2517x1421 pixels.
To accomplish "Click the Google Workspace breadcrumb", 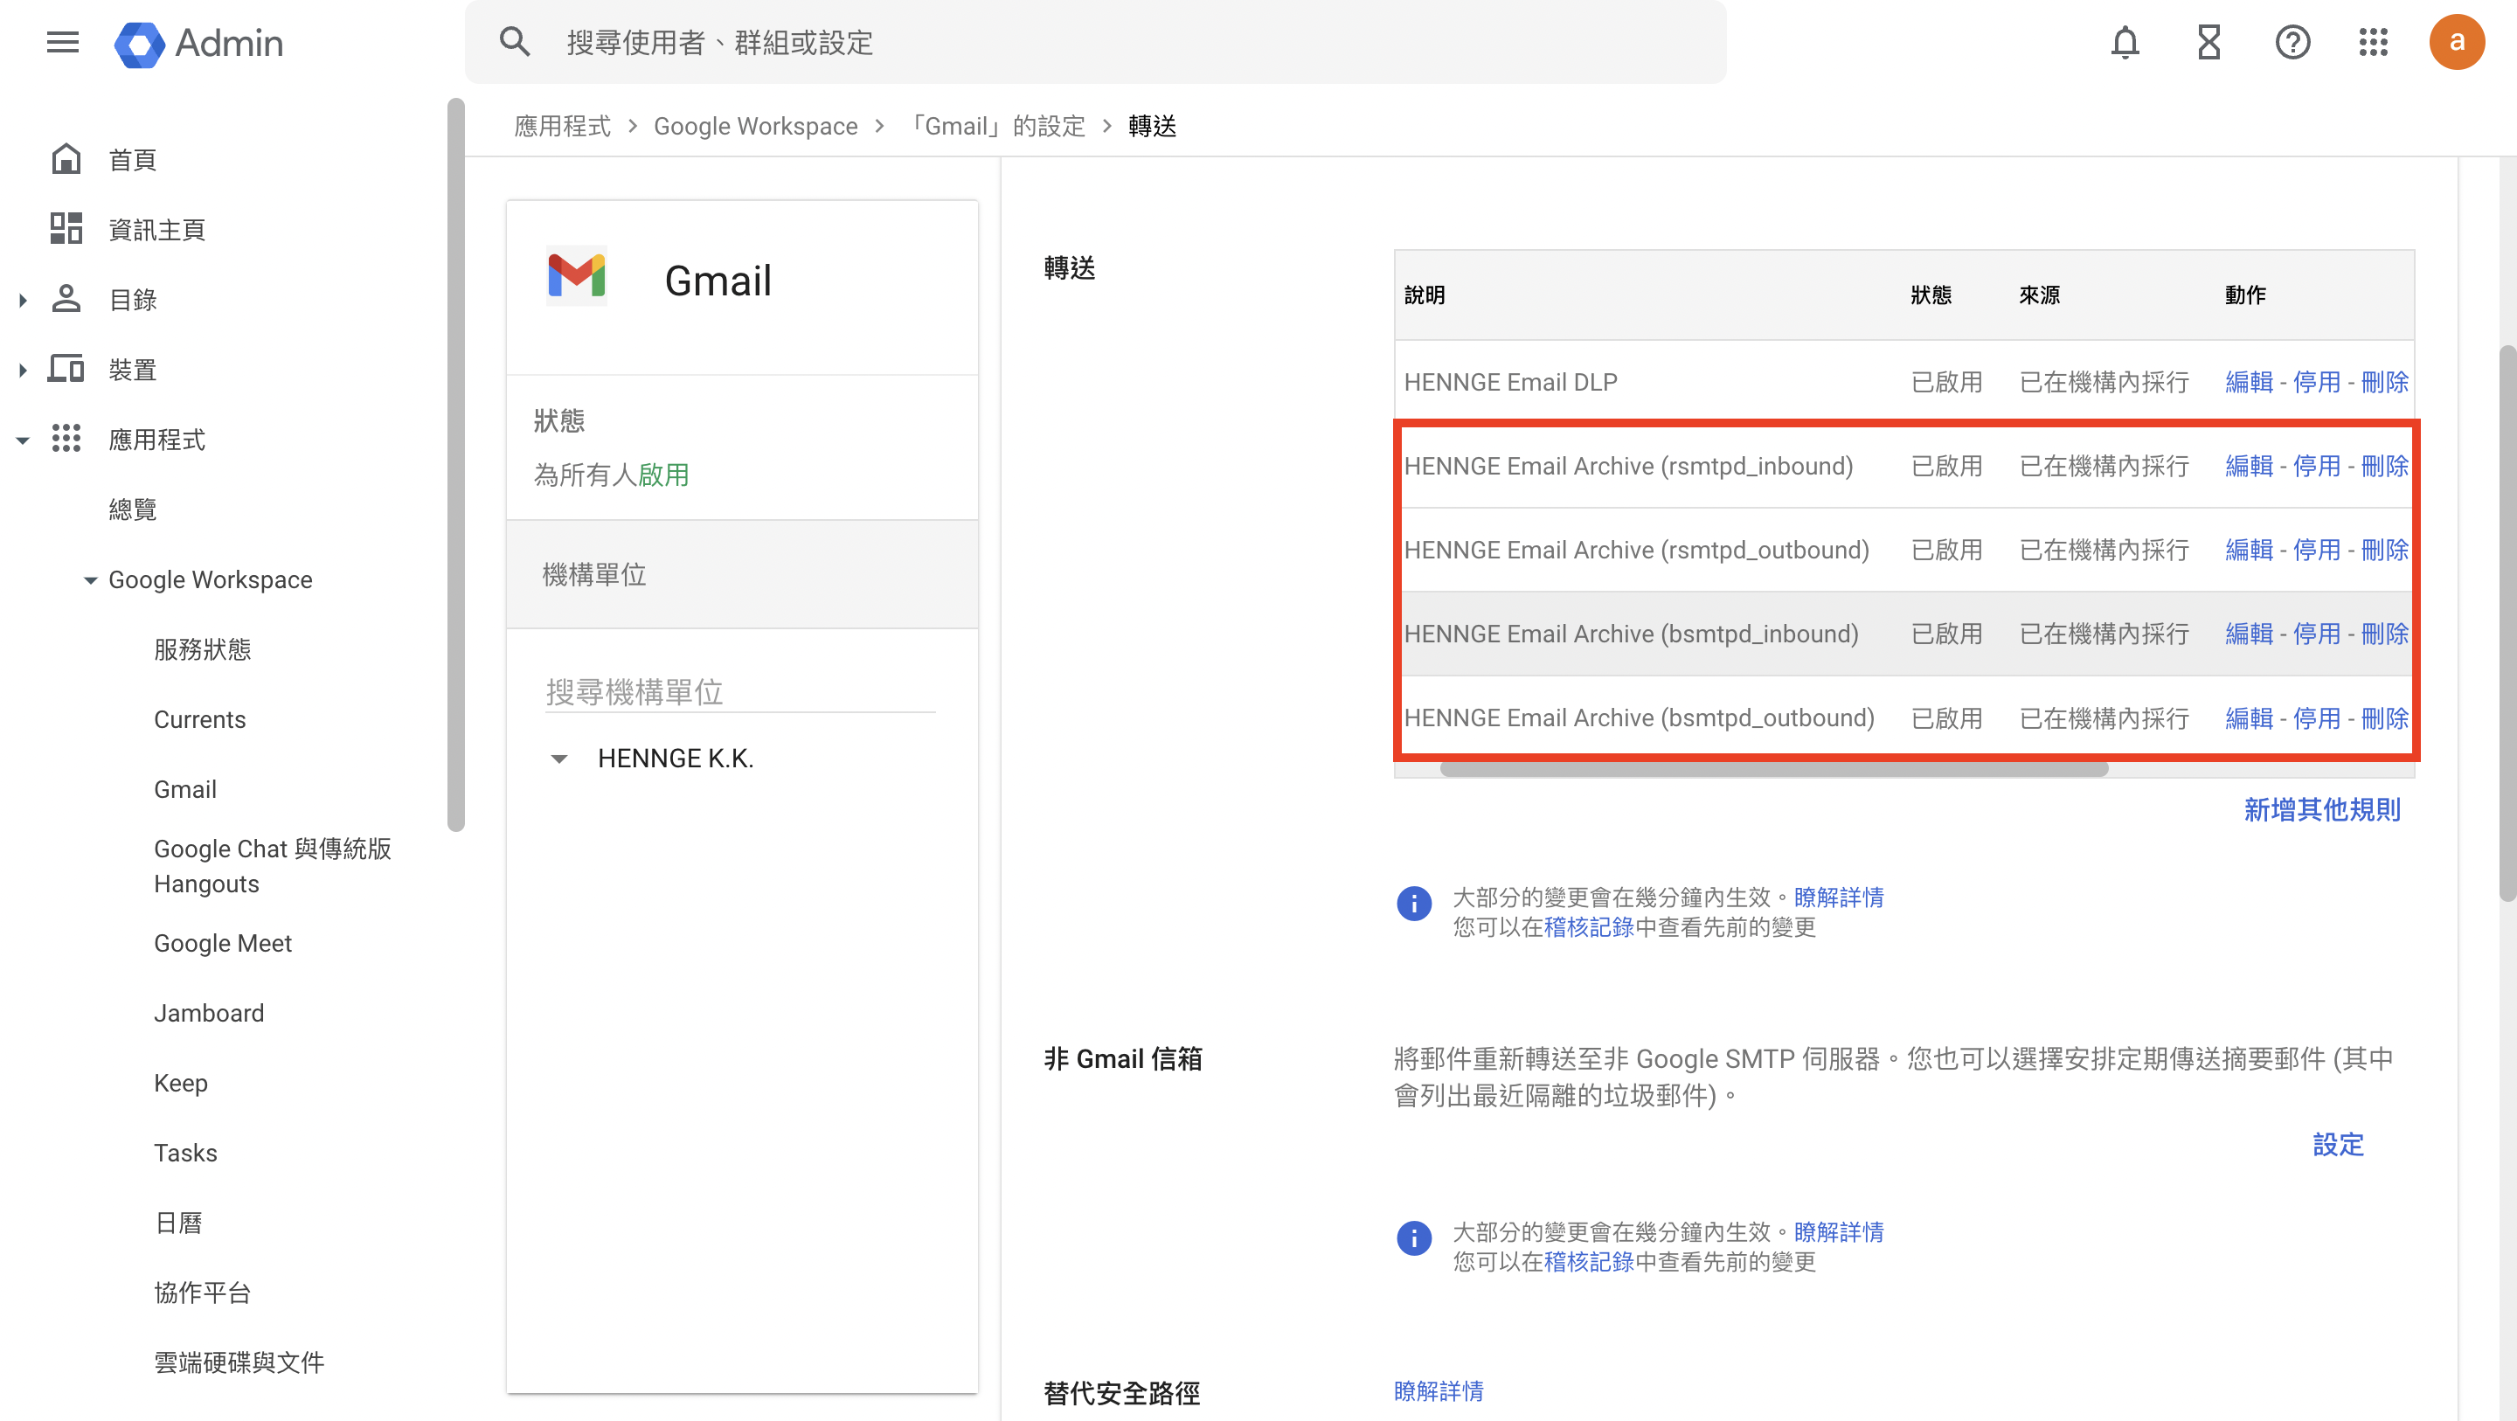I will point(755,126).
